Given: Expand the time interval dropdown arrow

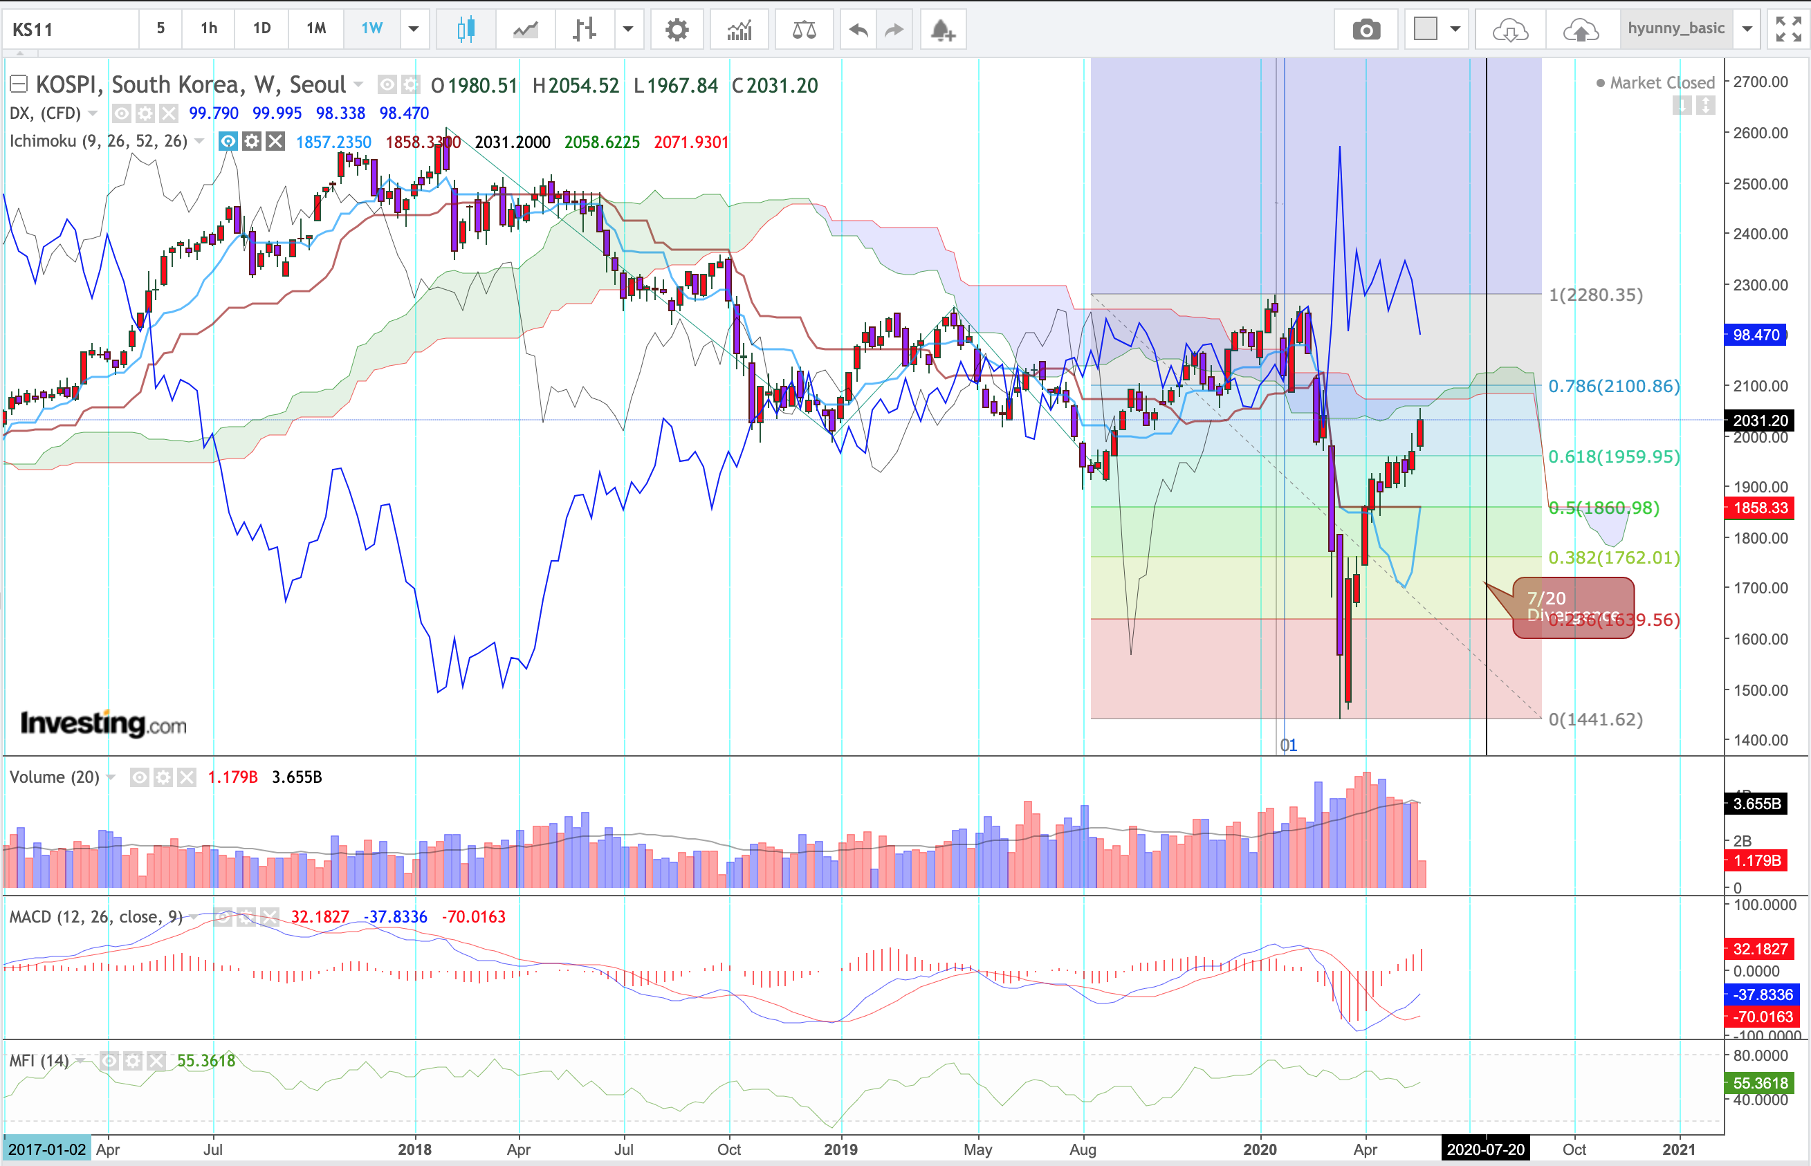Looking at the screenshot, I should (414, 30).
